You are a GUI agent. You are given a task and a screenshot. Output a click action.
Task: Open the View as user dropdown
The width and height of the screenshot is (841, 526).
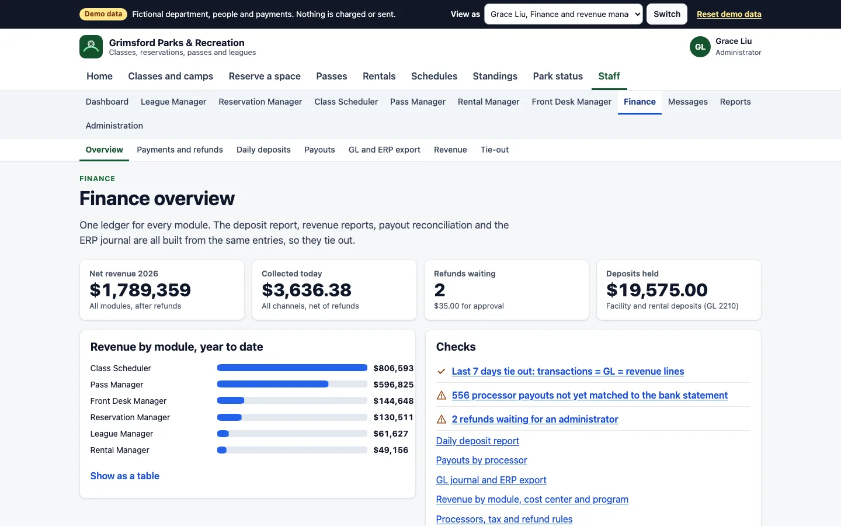(564, 14)
